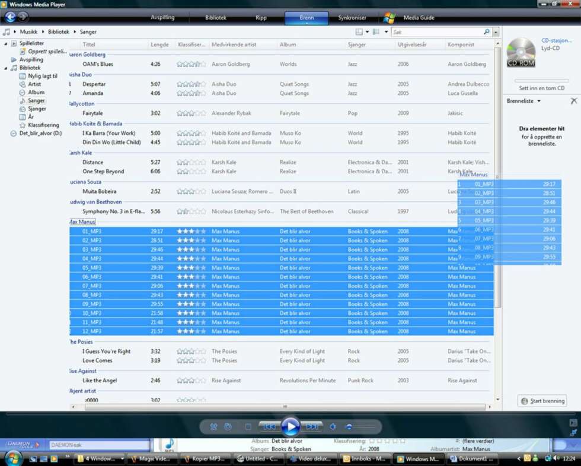Click the CD ROM disc icon
This screenshot has height=466, width=581.
[x=521, y=52]
